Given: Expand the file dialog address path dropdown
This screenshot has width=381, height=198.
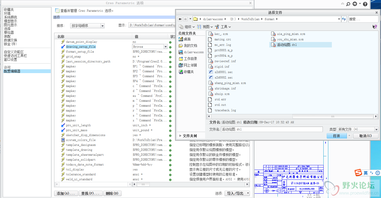Looking at the screenshot, I should (x=339, y=19).
